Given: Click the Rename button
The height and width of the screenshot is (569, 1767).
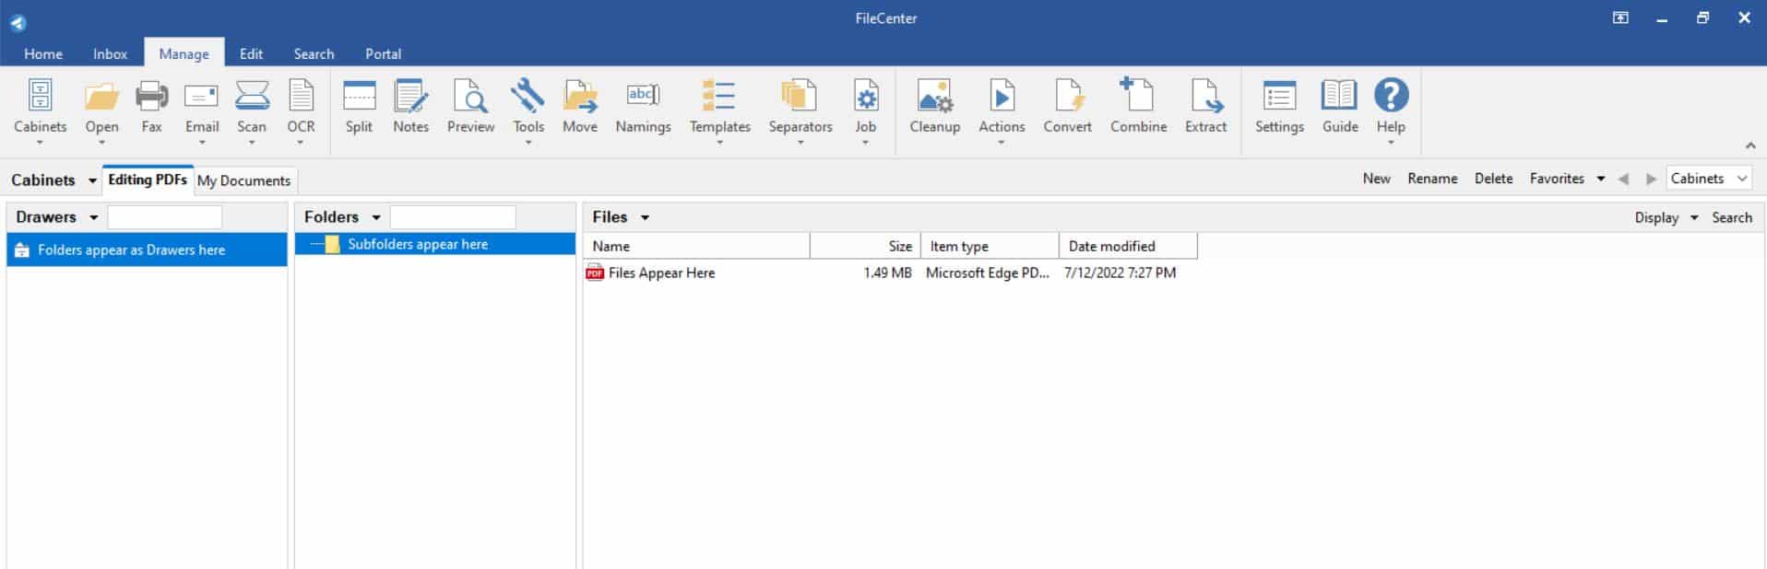Looking at the screenshot, I should 1432,179.
